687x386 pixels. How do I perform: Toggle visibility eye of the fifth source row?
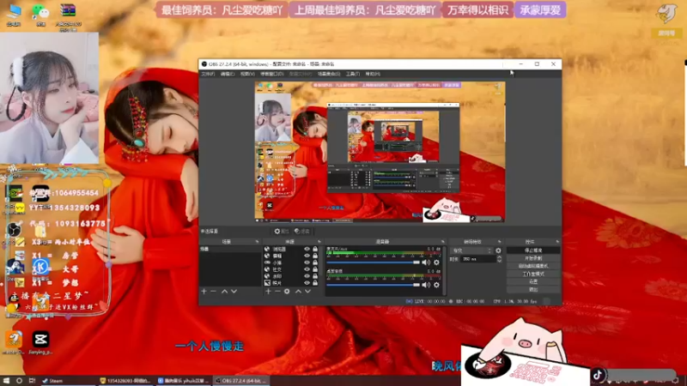[x=307, y=276]
